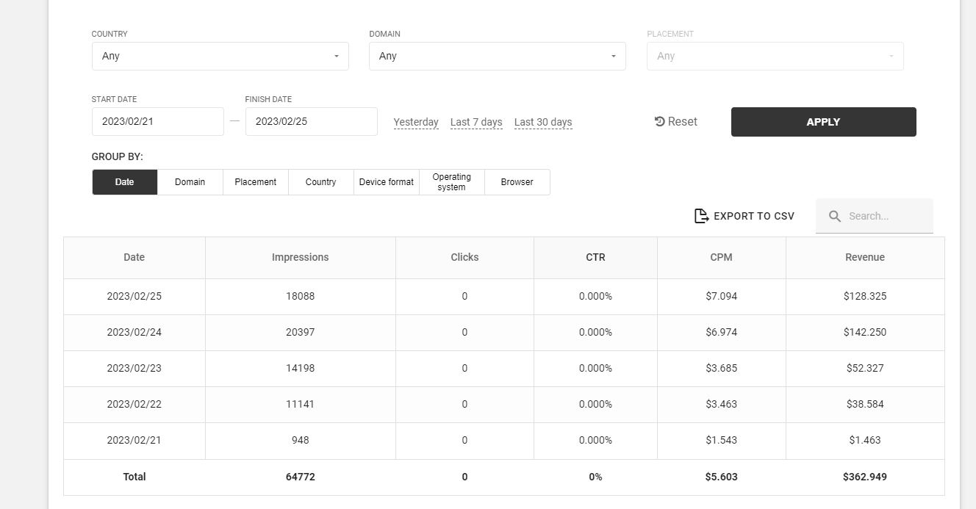Group results by Date
The image size is (976, 509).
125,182
